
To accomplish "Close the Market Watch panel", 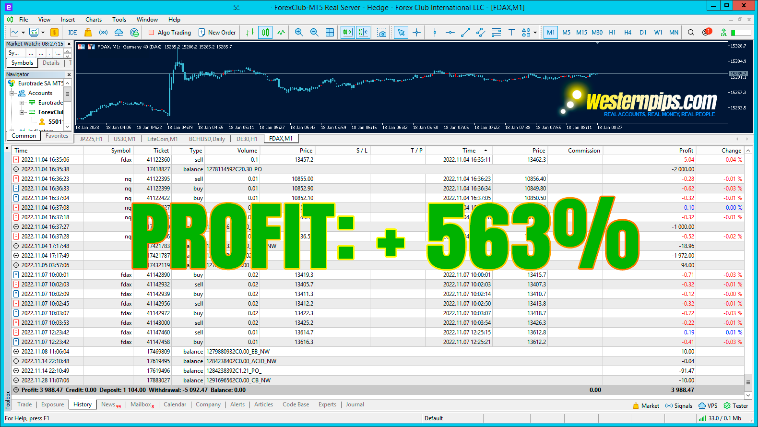I will click(69, 44).
